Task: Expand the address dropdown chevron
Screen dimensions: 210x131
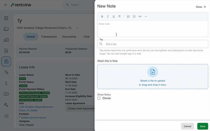Action: (x=77, y=28)
